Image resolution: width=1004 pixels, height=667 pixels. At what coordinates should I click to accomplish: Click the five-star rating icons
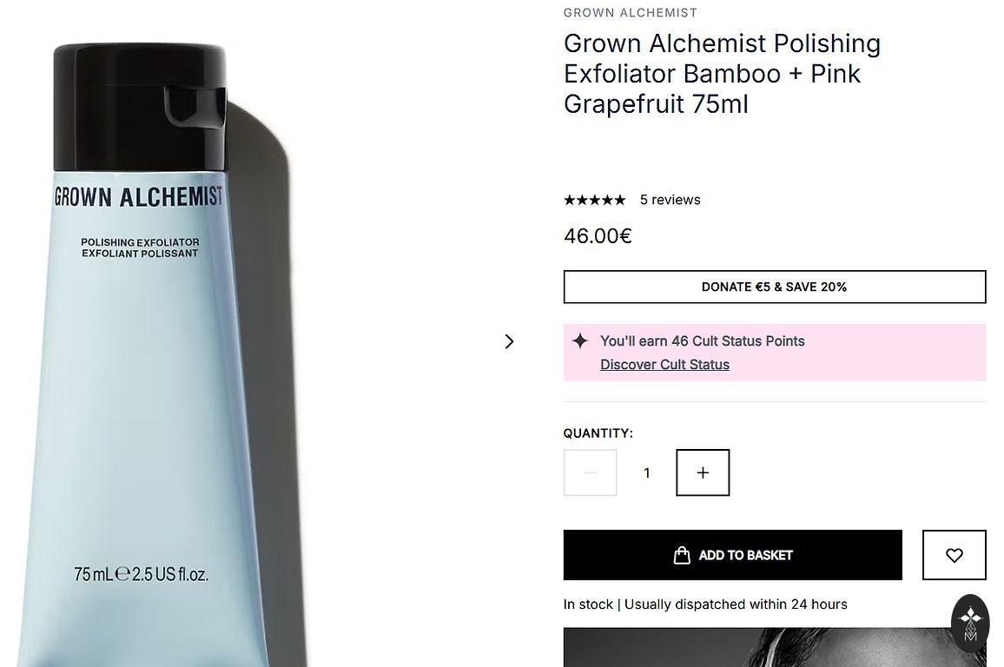[594, 200]
